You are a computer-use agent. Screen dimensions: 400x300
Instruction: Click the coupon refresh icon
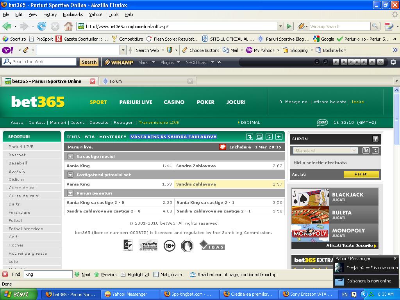(x=375, y=150)
